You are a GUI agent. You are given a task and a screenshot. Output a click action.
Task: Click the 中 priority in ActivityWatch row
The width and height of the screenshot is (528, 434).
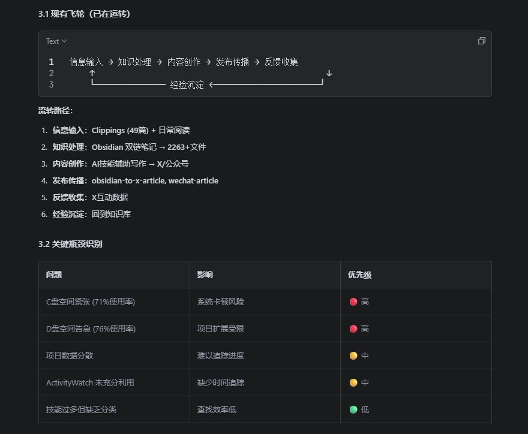(359, 382)
